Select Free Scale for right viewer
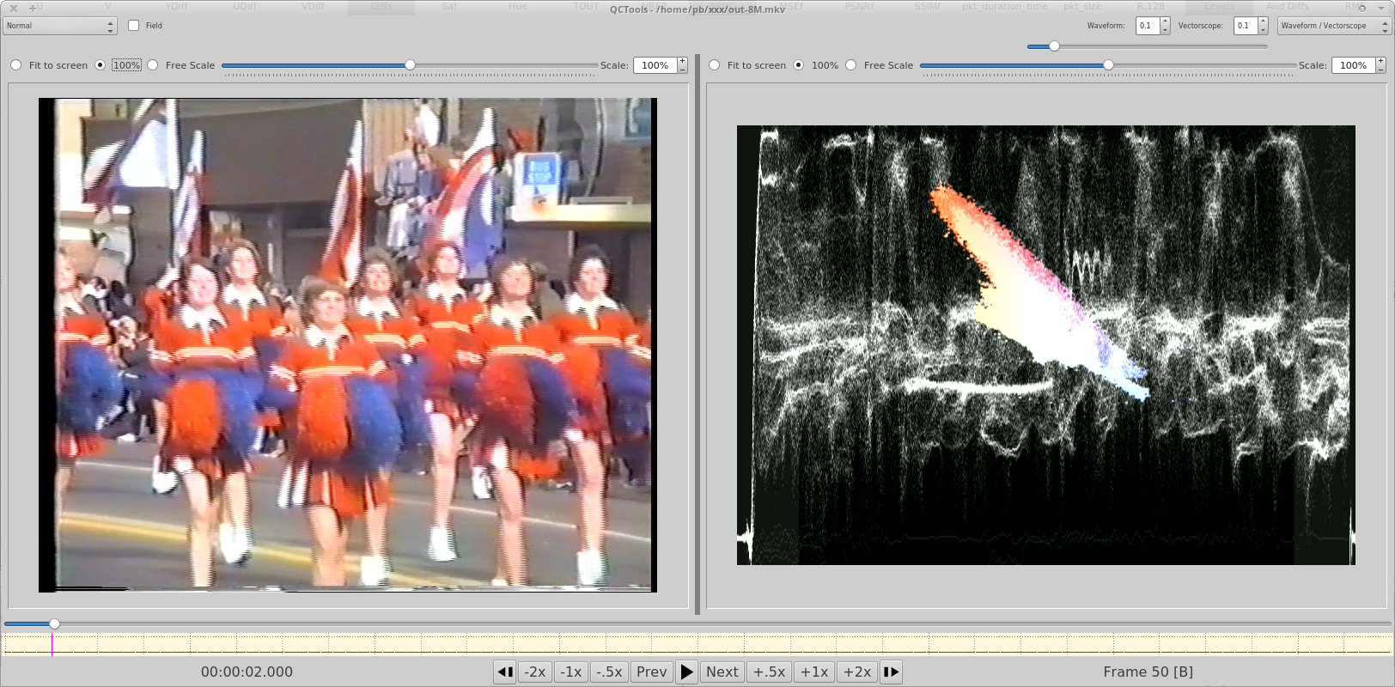Screen dimensions: 1395x687 (851, 65)
